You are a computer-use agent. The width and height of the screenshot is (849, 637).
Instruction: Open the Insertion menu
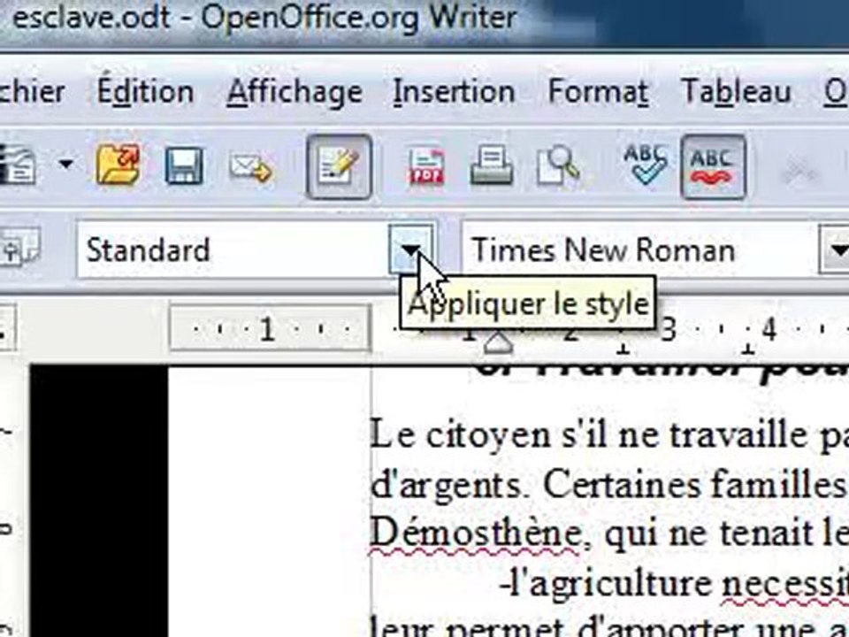tap(454, 91)
